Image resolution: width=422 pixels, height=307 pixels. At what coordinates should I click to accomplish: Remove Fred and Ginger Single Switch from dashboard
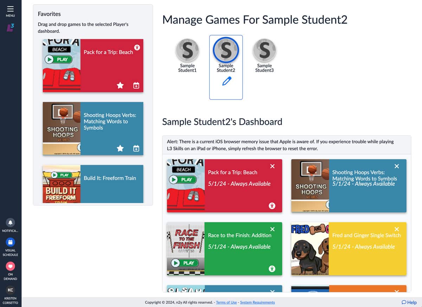[x=397, y=229]
